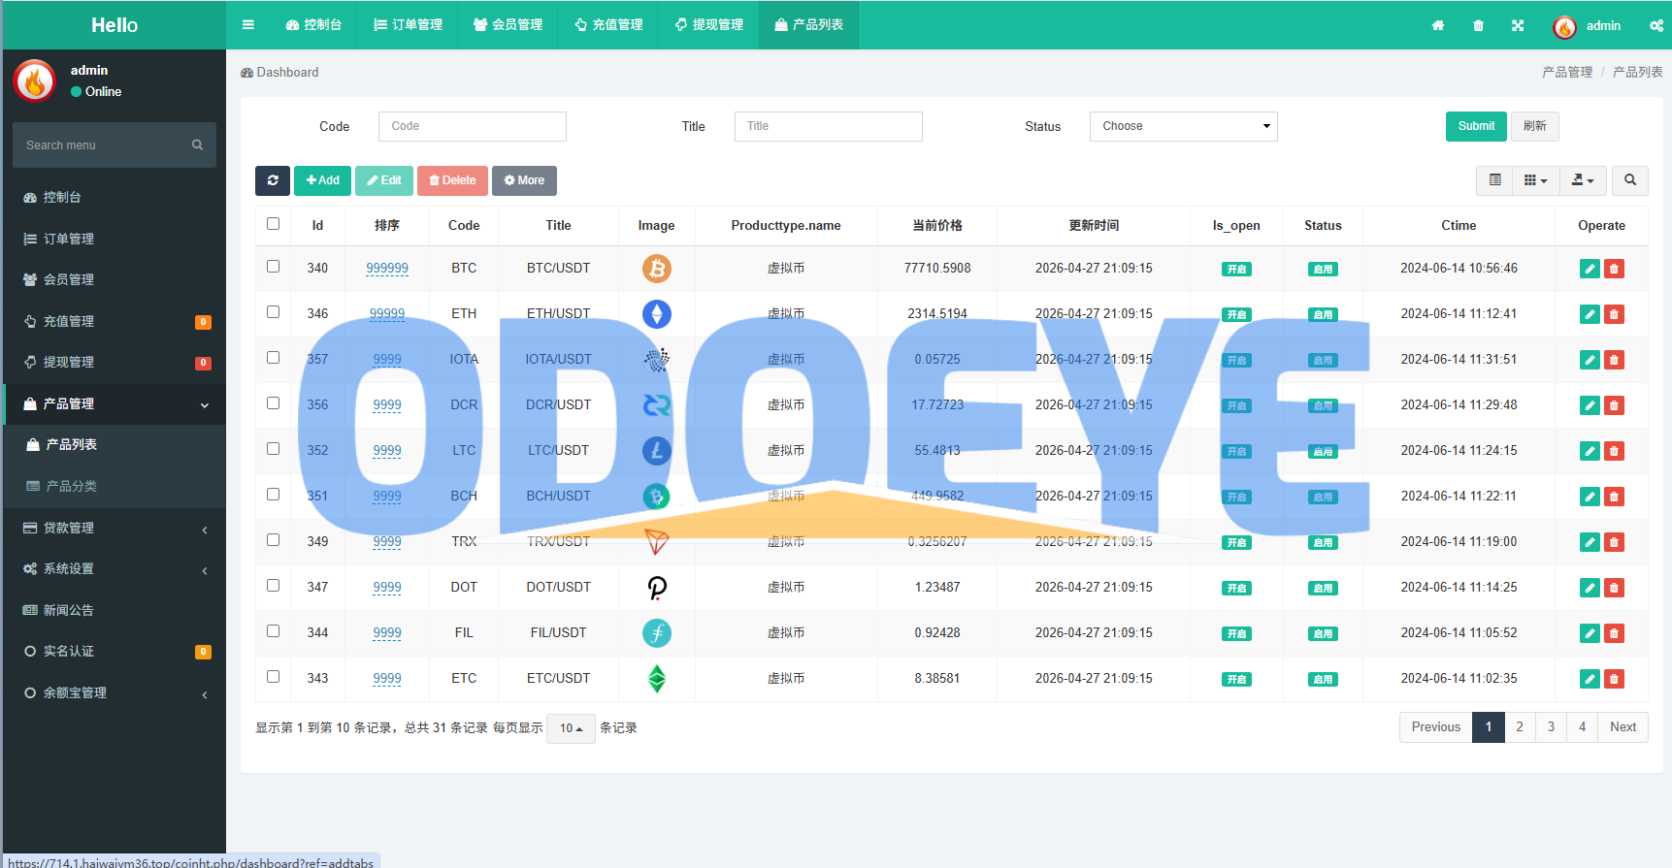Delete the LTC row with trash icon

pyautogui.click(x=1615, y=451)
